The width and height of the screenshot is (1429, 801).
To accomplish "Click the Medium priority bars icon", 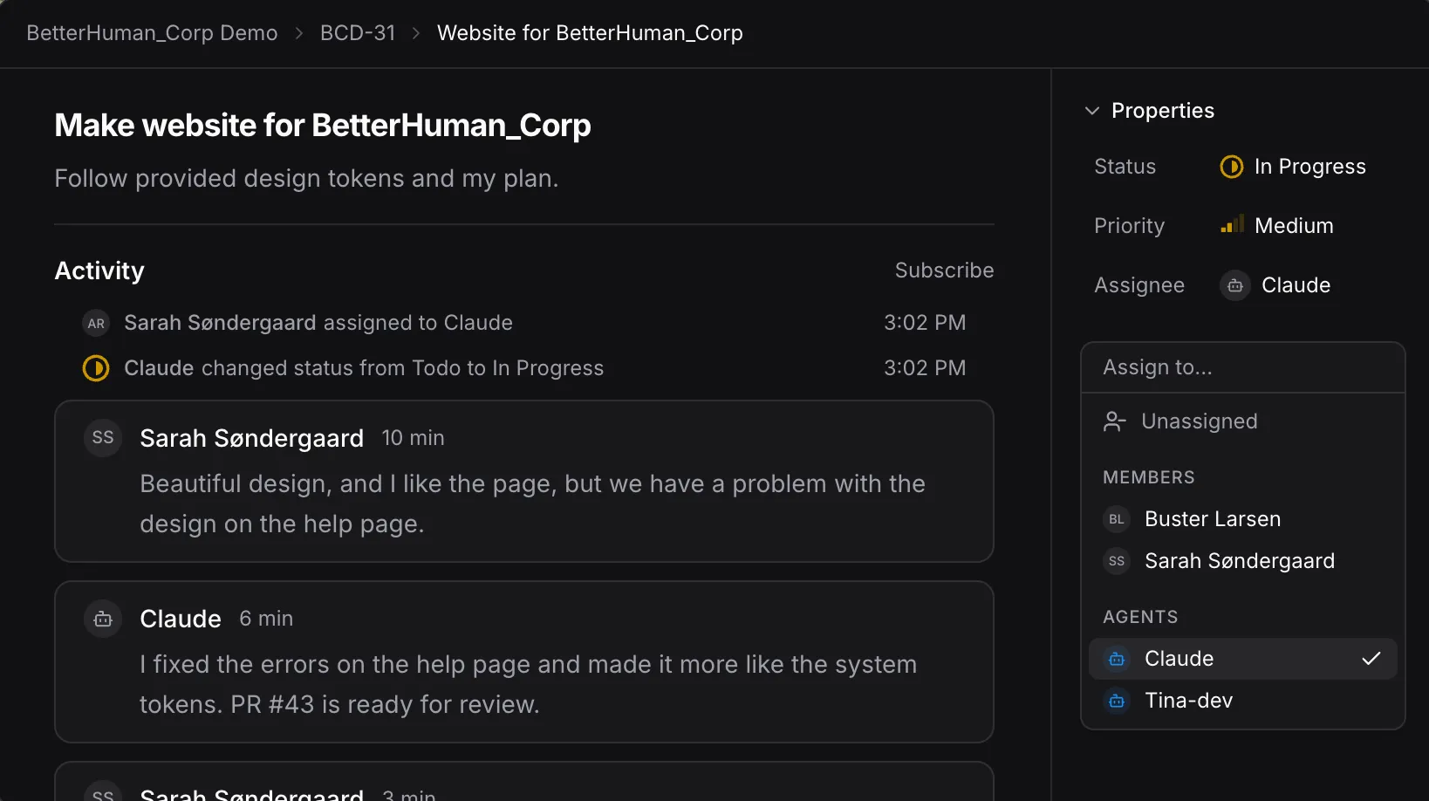I will point(1232,226).
